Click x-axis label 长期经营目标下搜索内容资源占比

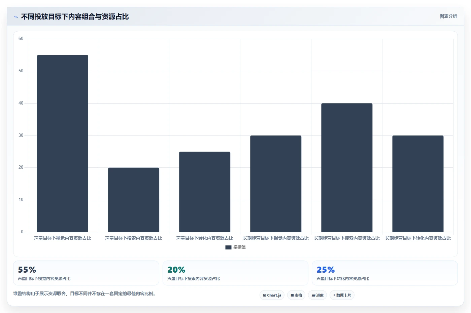point(347,238)
